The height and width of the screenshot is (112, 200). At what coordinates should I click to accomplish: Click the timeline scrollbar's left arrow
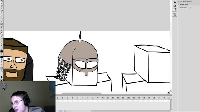point(69,111)
